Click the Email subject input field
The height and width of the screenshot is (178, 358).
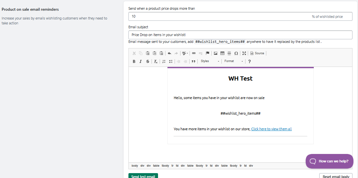[240, 35]
